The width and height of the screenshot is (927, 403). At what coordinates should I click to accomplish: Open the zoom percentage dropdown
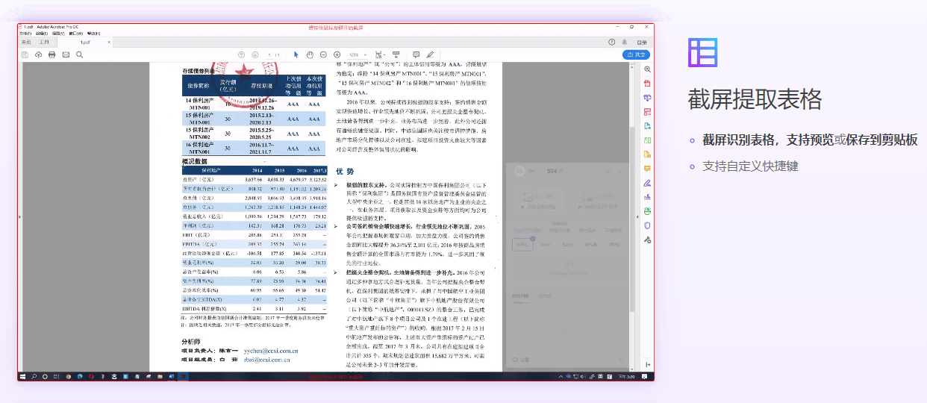pyautogui.click(x=357, y=54)
